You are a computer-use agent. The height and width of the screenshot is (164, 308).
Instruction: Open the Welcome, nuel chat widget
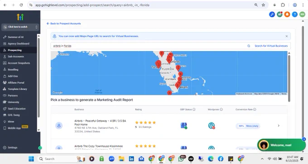[281, 145]
